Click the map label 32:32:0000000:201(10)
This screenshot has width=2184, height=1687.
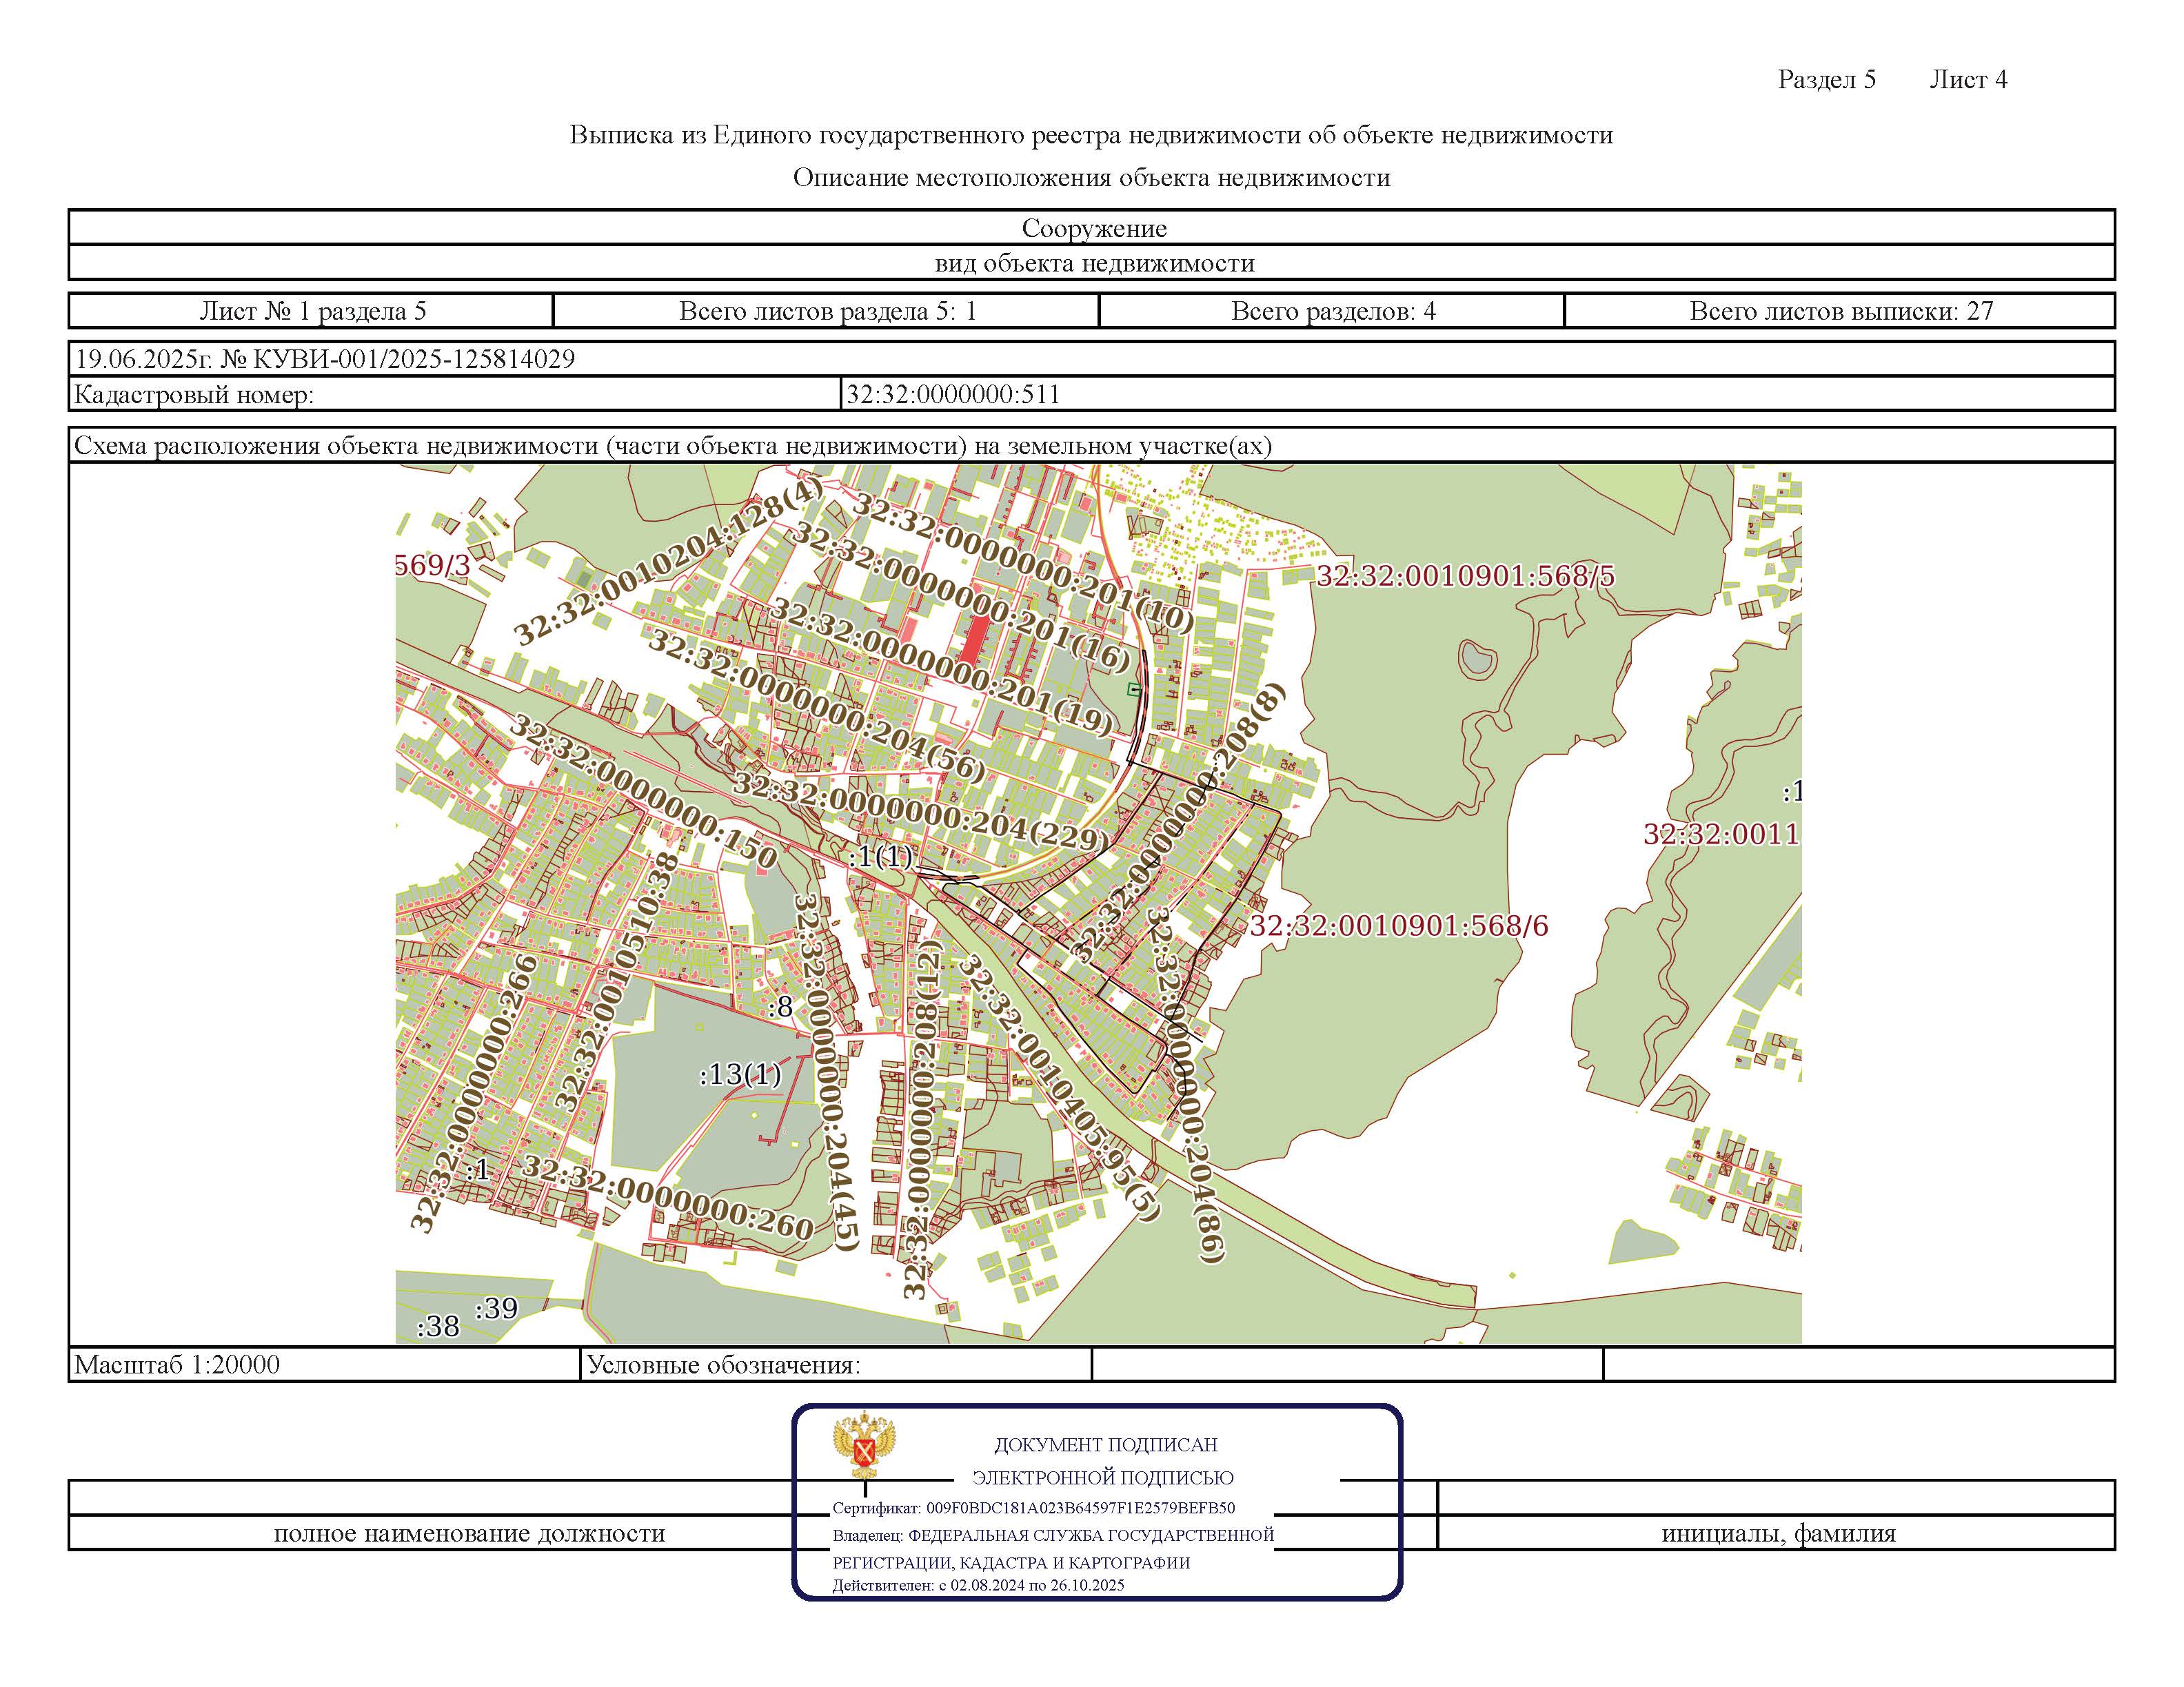pos(1024,564)
